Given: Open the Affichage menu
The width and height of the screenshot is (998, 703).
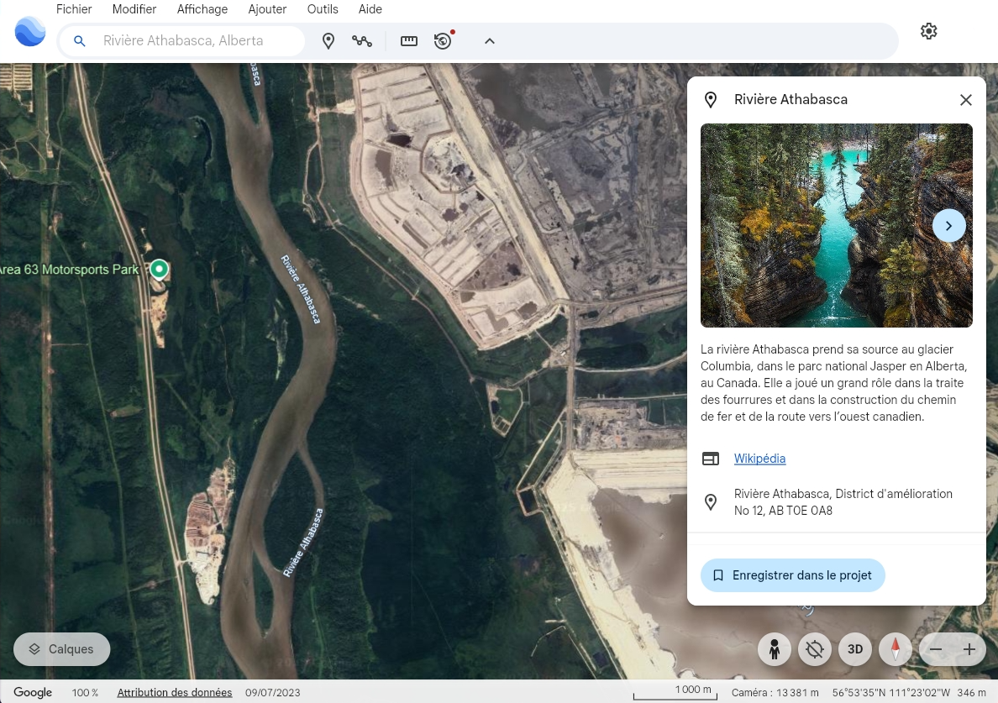Looking at the screenshot, I should click(202, 9).
